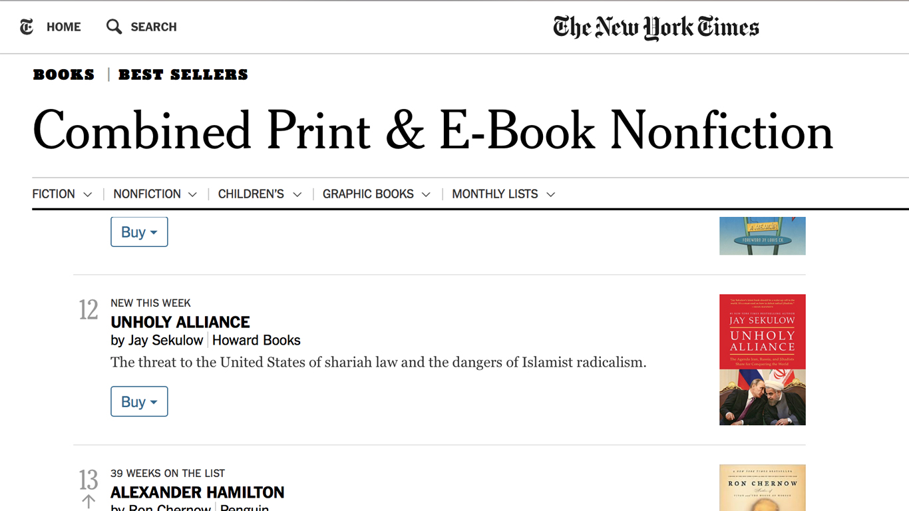Click the partially visible teal book cover

point(763,236)
